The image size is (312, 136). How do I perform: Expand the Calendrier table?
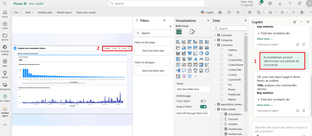click(215, 35)
